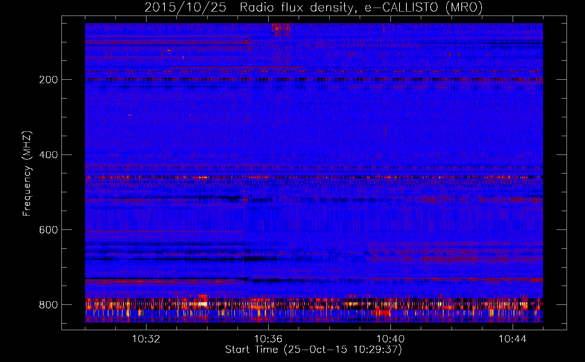Click the 10:36 time tick label
Image resolution: width=585 pixels, height=362 pixels.
point(268,339)
